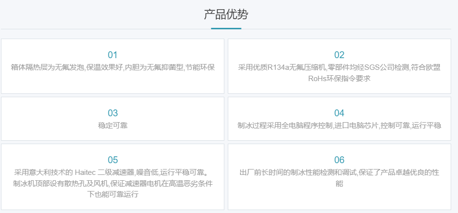Click the 下也能可靠运行 text line
Viewport: 458px width, 213px height.
[113, 194]
